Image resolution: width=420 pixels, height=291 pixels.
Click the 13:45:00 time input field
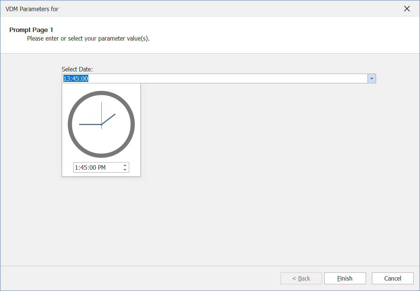(x=215, y=79)
